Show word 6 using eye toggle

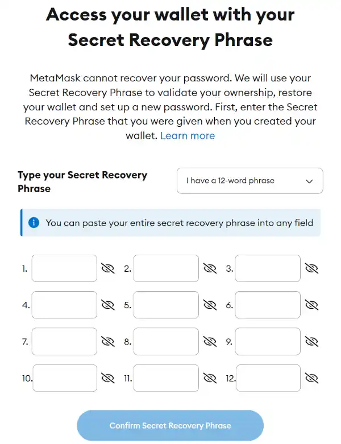coord(311,305)
